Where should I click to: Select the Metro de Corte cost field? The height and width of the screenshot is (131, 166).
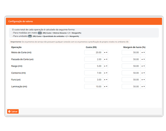pos(93,53)
